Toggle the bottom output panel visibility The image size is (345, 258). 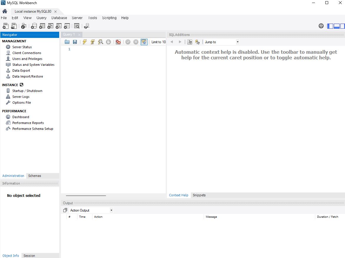(337, 26)
